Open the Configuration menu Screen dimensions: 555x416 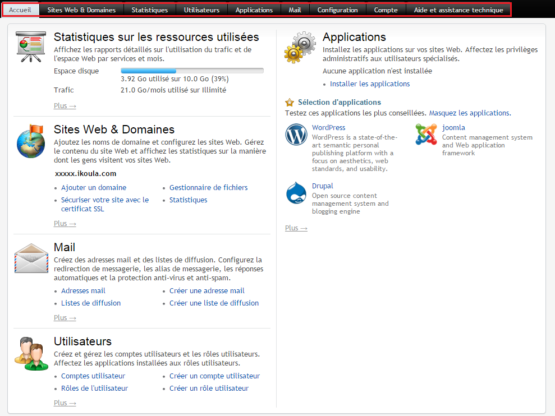click(337, 9)
